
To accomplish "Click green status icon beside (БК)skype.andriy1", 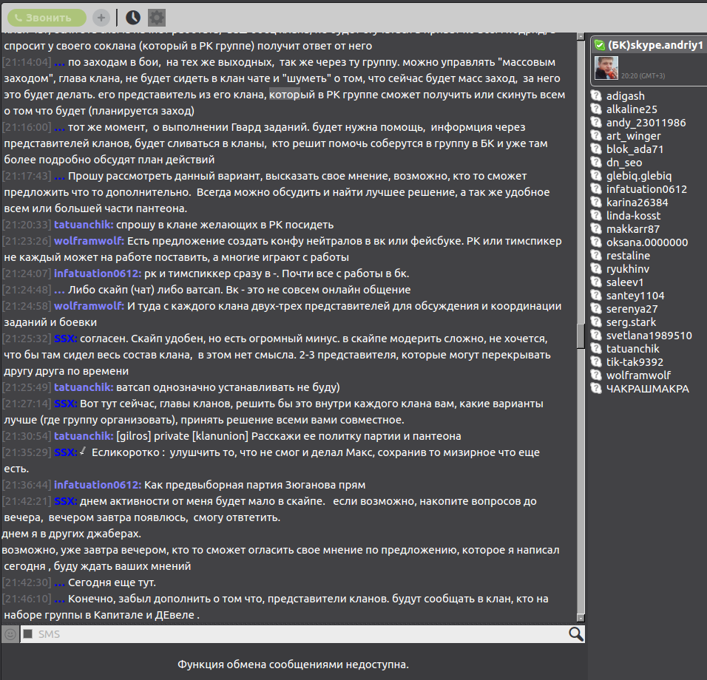I will coord(600,45).
